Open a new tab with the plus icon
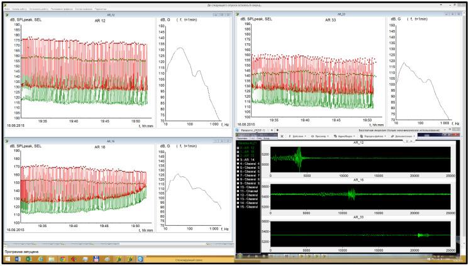The width and height of the screenshot is (469, 266). 277,129
